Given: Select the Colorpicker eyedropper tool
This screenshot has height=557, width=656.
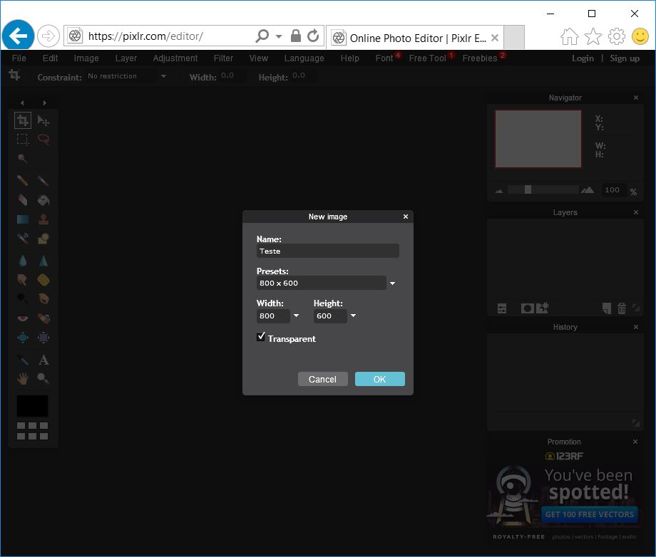Looking at the screenshot, I should click(x=23, y=360).
